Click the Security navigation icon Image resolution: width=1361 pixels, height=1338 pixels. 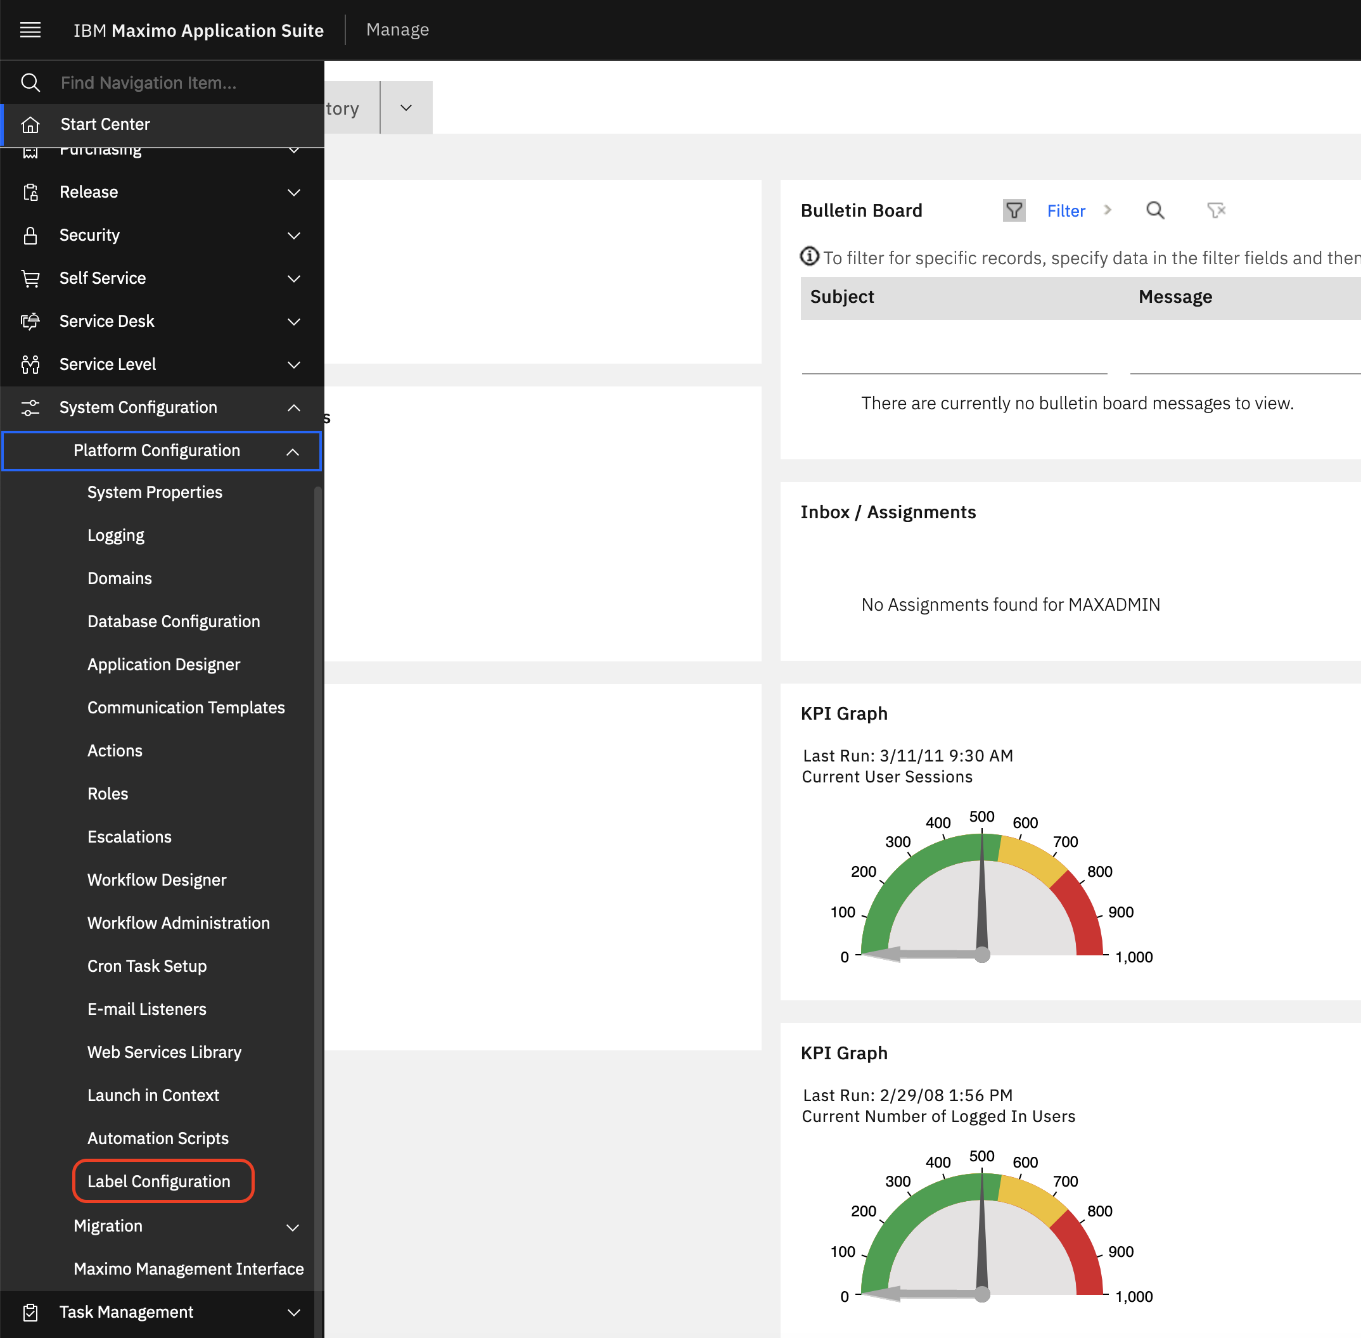(x=30, y=234)
